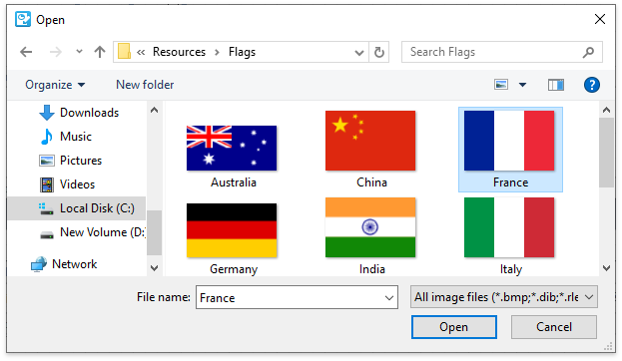Click the Open button
This screenshot has width=622, height=361.
(x=454, y=327)
